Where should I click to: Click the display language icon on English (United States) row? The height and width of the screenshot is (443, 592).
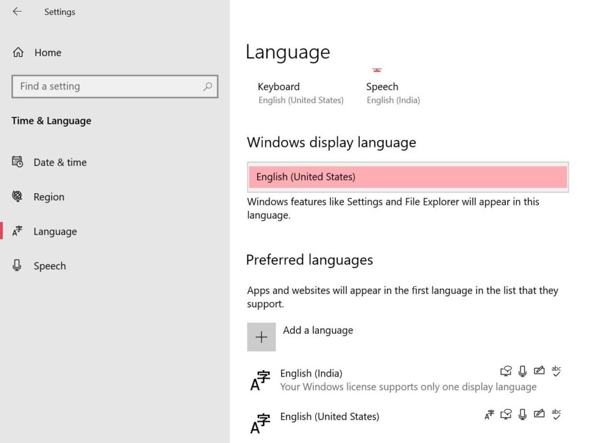[x=489, y=415]
